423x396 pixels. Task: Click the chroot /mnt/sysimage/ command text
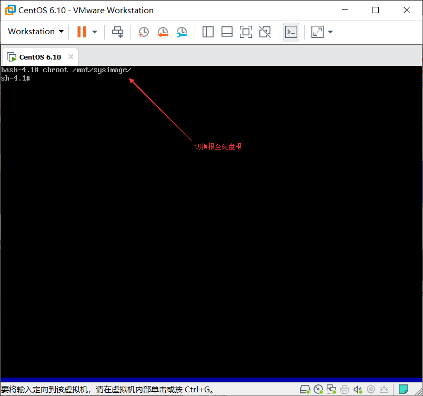click(x=87, y=70)
